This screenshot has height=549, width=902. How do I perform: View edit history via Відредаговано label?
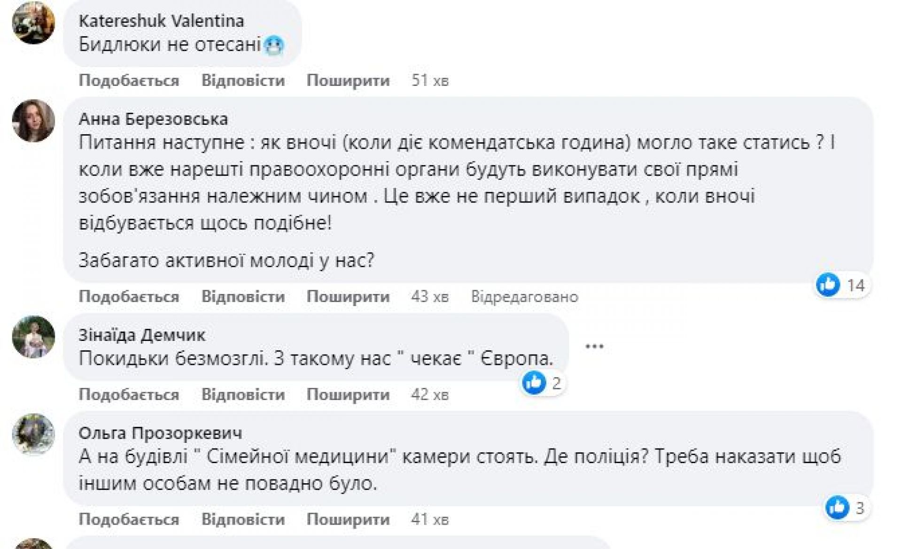click(x=524, y=296)
